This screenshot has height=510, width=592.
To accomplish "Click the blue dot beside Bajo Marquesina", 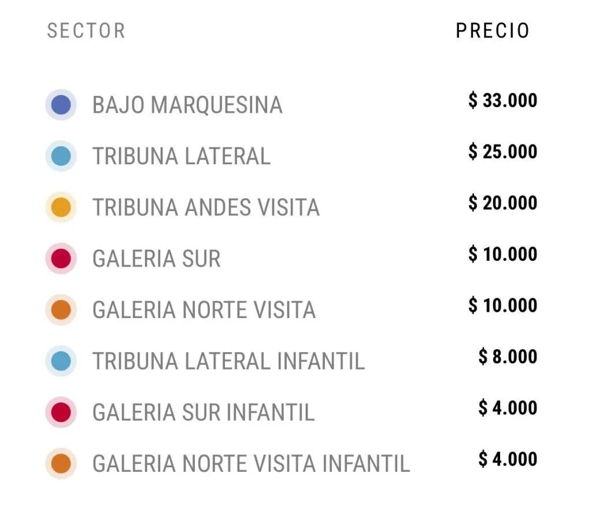I will coord(61,105).
